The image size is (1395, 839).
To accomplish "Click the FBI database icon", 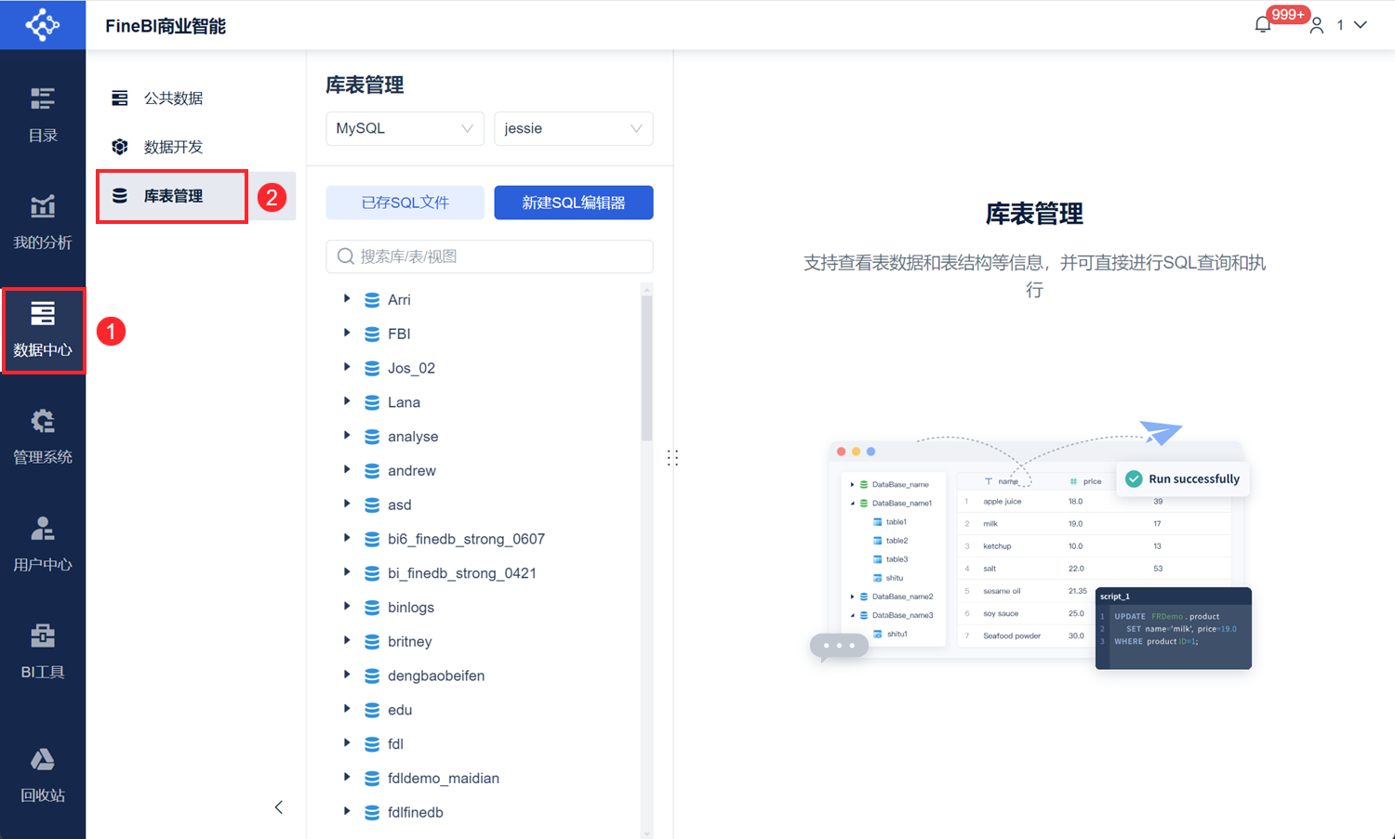I will 372,334.
